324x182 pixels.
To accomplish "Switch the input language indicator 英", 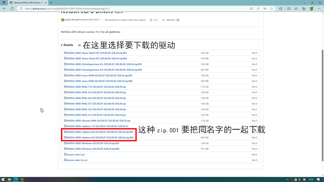I will click(299, 179).
